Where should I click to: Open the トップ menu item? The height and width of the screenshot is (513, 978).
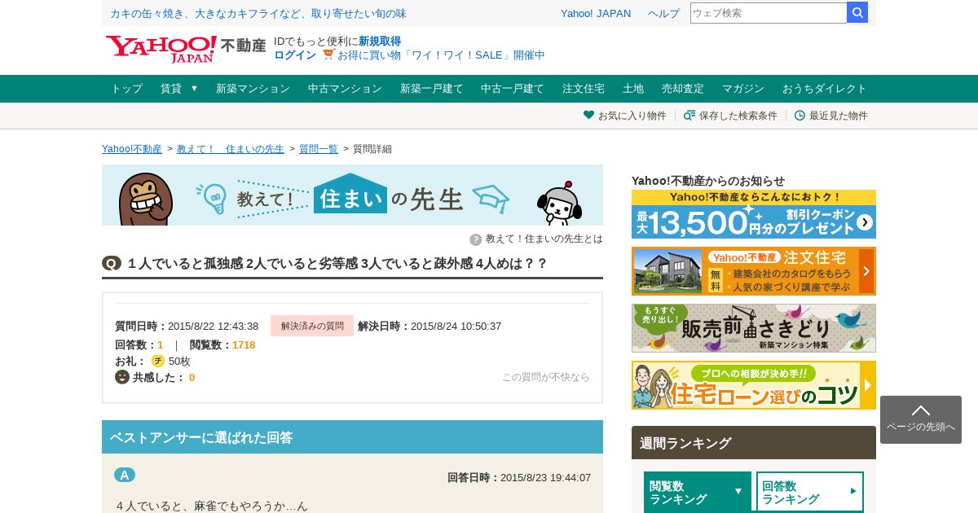[126, 89]
